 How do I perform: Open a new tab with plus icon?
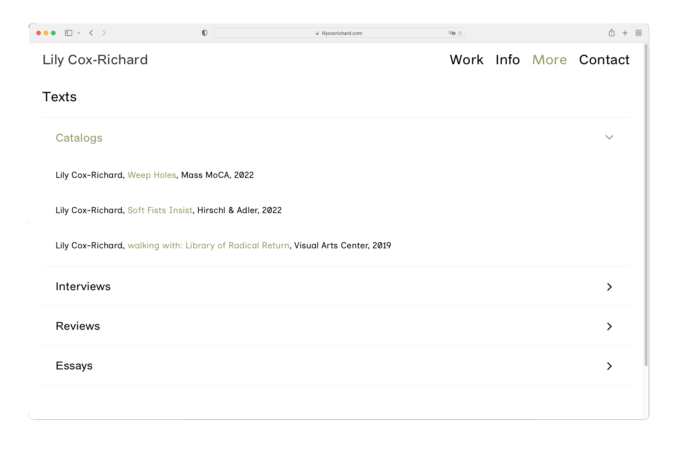[x=625, y=33]
